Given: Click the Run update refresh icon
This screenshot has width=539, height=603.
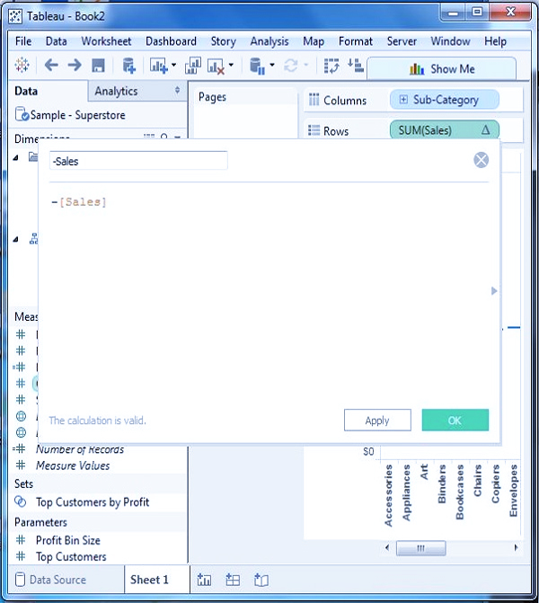Looking at the screenshot, I should tap(291, 66).
